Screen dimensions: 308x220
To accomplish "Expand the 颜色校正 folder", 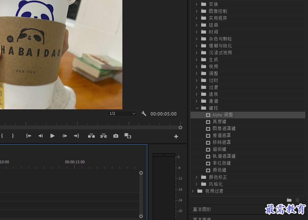I will 196,177.
